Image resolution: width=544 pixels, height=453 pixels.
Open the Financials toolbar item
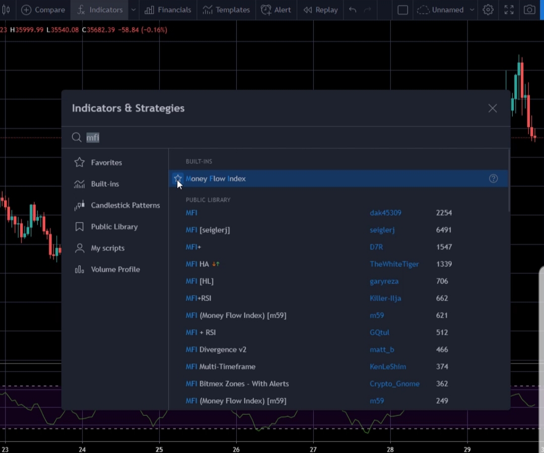click(168, 10)
